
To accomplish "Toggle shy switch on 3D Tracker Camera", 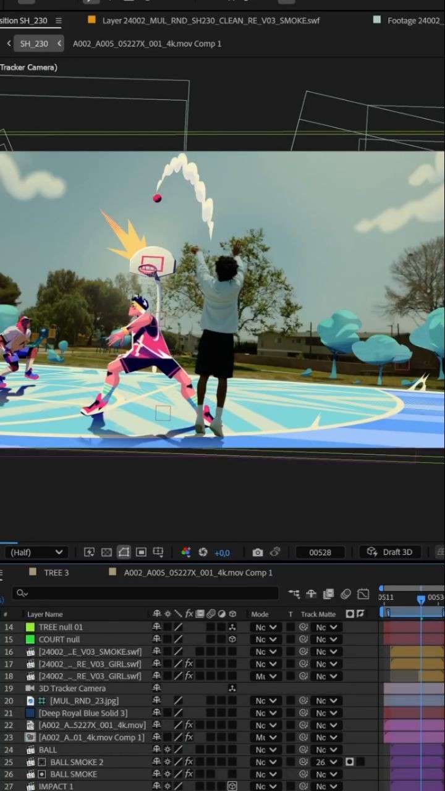I will coord(156,688).
